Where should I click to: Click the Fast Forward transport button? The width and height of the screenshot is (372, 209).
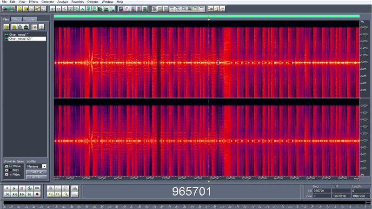[22, 194]
